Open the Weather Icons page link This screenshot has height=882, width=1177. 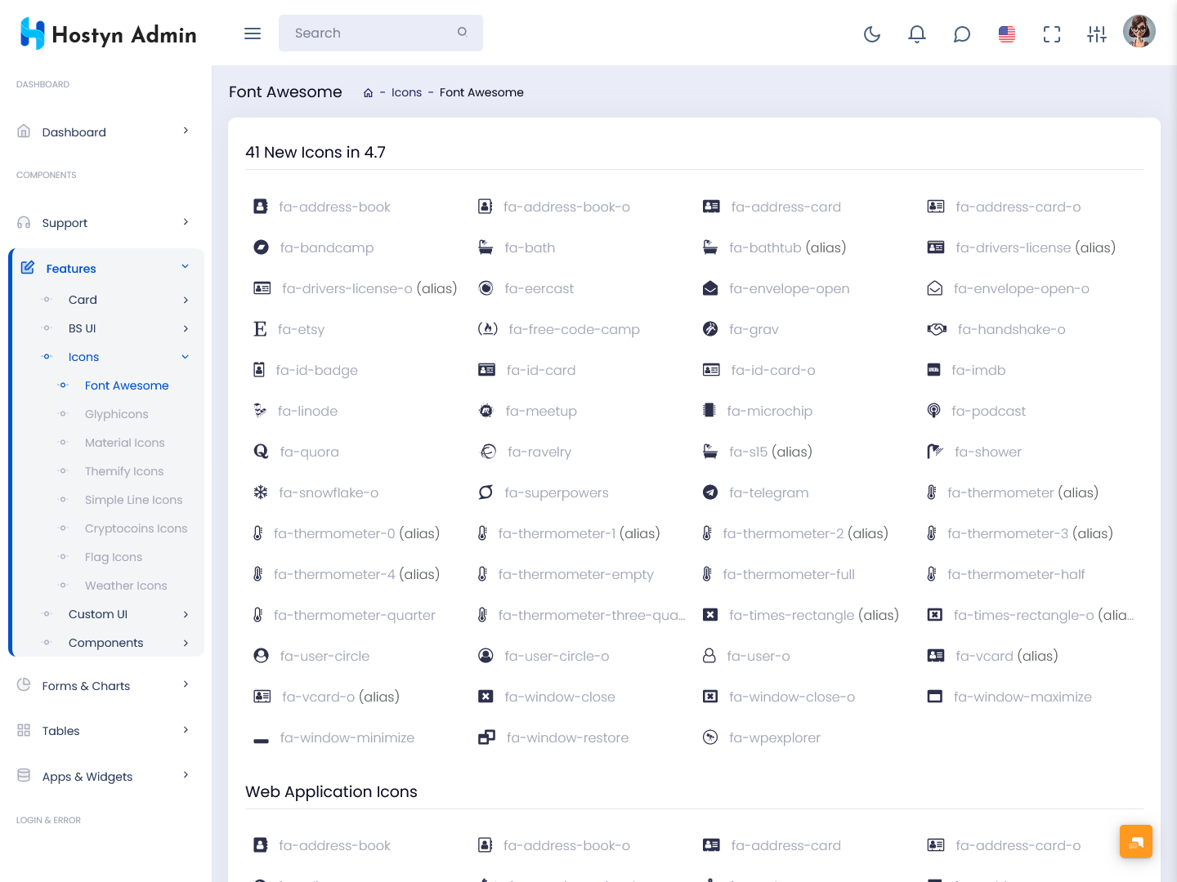pos(126,586)
